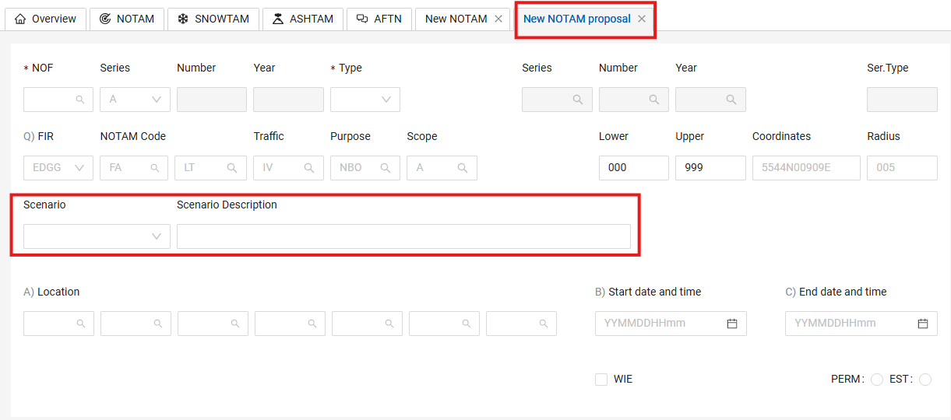Click search icon in sixth Location field
The height and width of the screenshot is (420, 951).
pos(467,324)
